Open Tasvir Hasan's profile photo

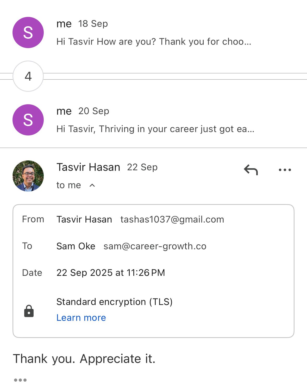pos(28,176)
